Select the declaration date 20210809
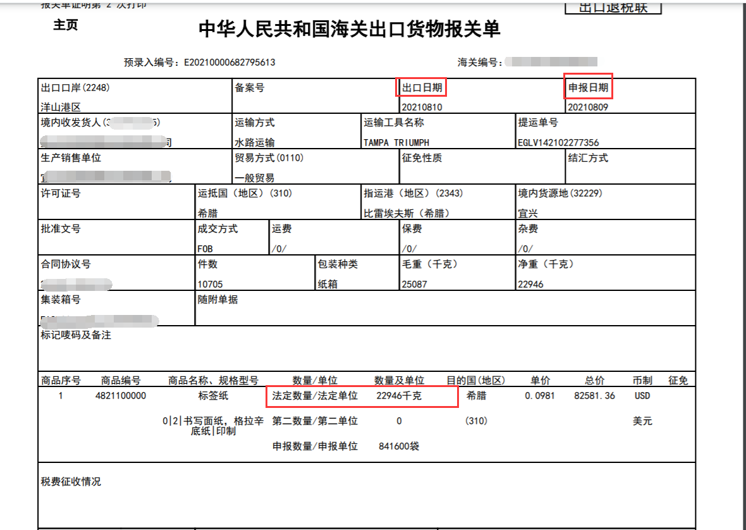This screenshot has height=530, width=746. point(587,107)
